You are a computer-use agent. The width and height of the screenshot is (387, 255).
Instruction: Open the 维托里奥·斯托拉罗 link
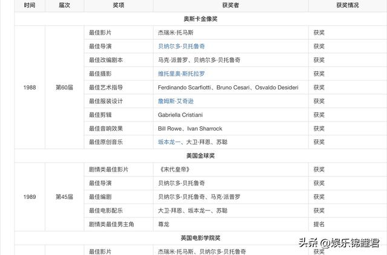181,74
